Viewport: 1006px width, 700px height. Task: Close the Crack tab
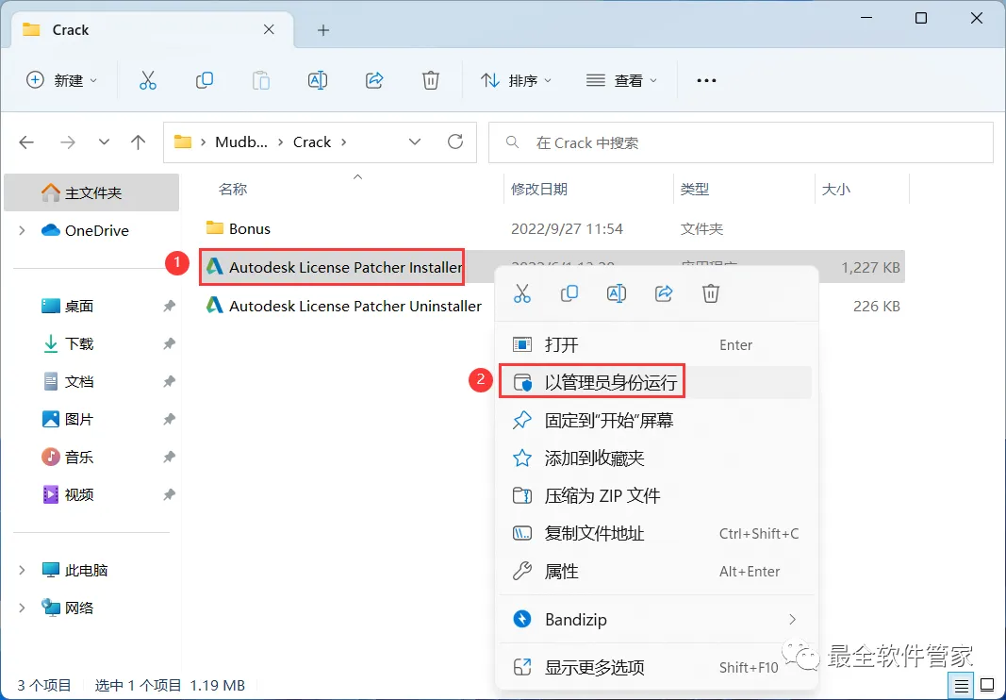[269, 29]
